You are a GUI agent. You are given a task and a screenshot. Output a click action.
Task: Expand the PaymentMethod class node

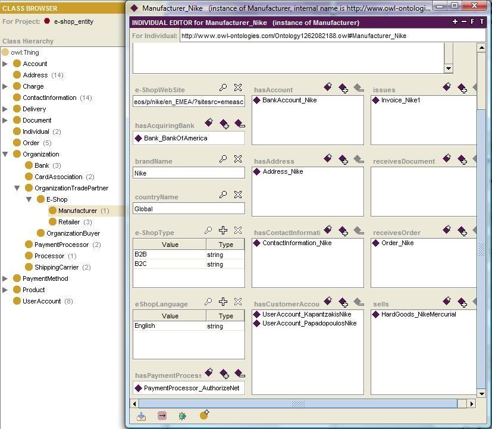[x=5, y=278]
